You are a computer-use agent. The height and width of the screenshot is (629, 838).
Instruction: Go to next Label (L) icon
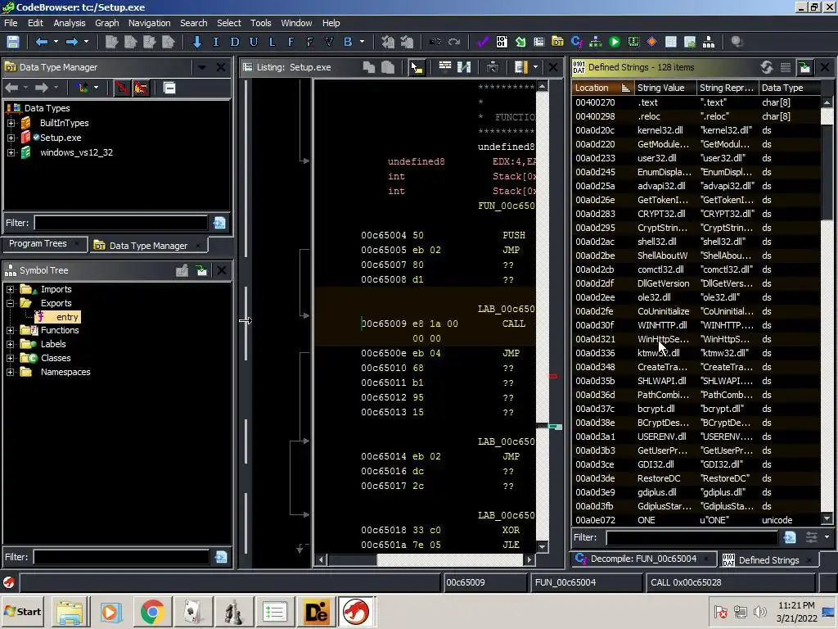272,42
